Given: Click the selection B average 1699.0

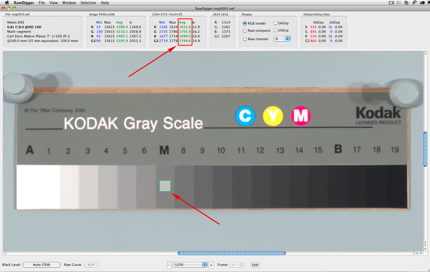Looking at the screenshot, I should (185, 36).
